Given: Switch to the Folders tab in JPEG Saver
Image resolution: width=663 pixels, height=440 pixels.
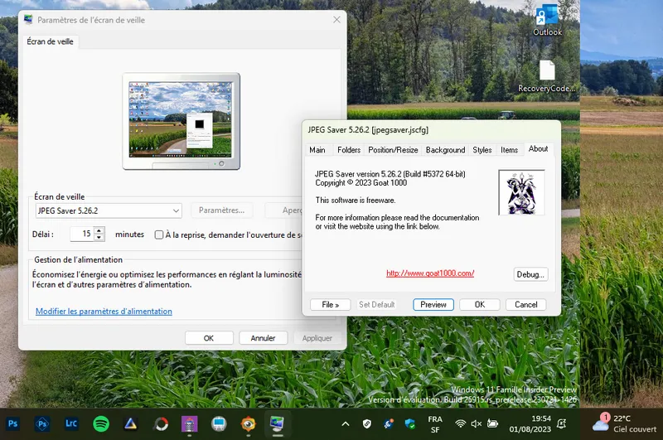Looking at the screenshot, I should tap(349, 150).
